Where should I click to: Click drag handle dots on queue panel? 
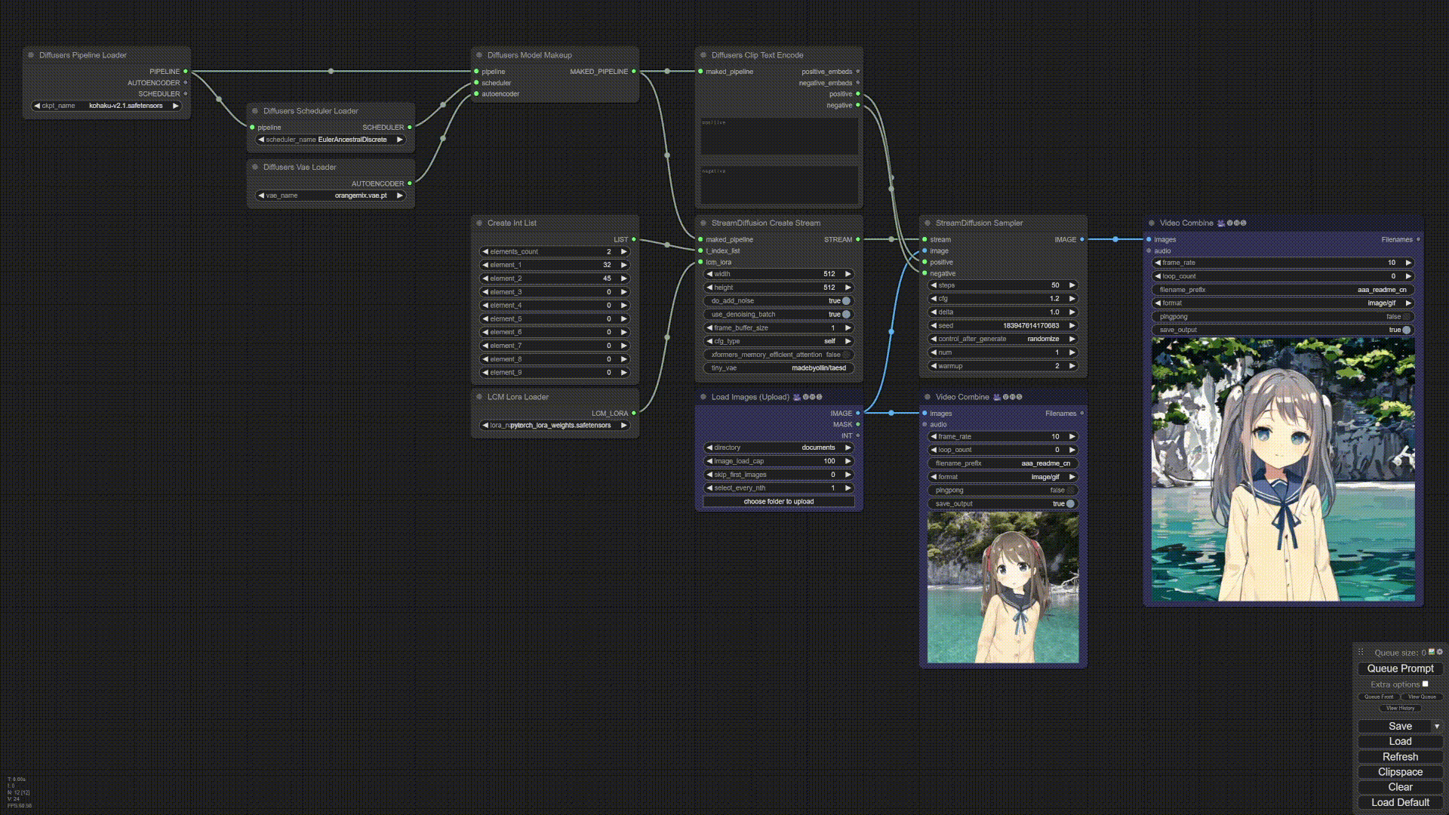[1361, 653]
